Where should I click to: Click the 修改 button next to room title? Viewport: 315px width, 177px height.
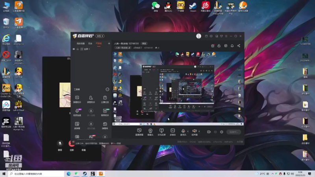144,43
